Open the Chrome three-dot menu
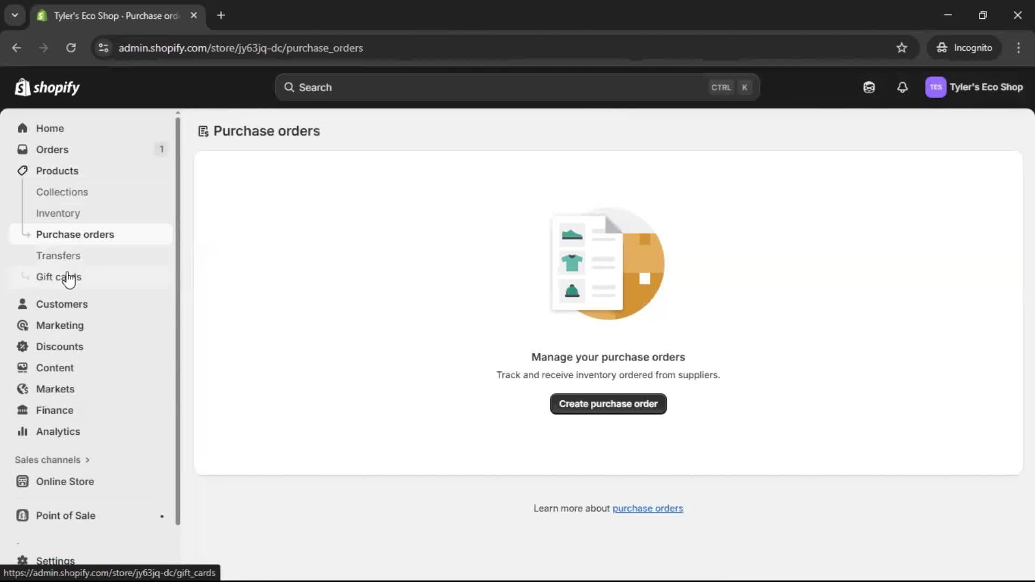Image resolution: width=1035 pixels, height=582 pixels. click(1018, 48)
